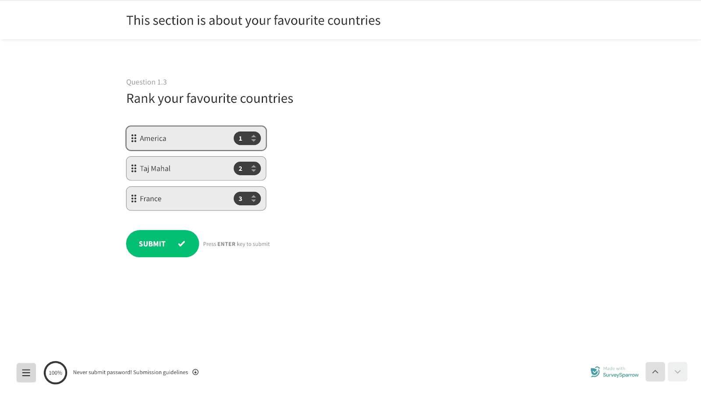The image size is (701, 395).
Task: Go to previous question with up chevron
Action: pyautogui.click(x=655, y=372)
